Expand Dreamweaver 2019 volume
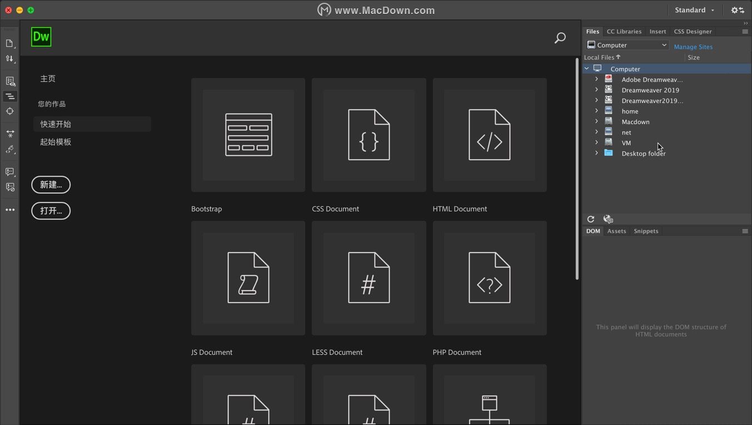Screen dimensions: 752x425 tap(596, 90)
